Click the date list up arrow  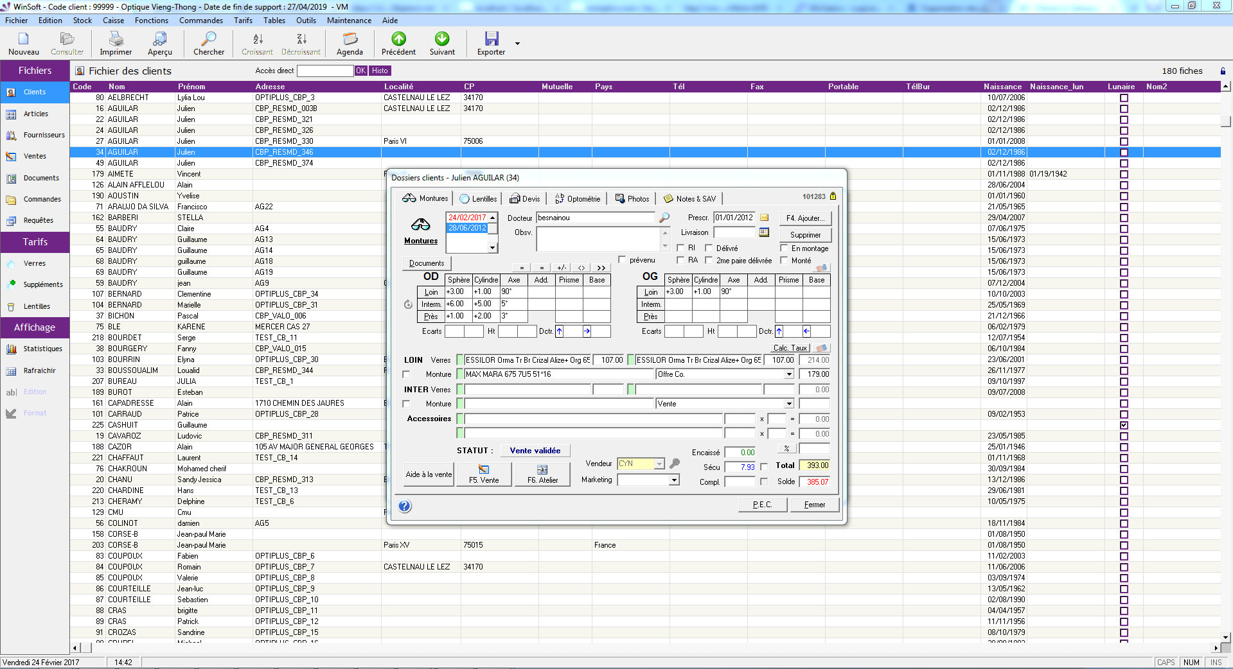(x=493, y=218)
